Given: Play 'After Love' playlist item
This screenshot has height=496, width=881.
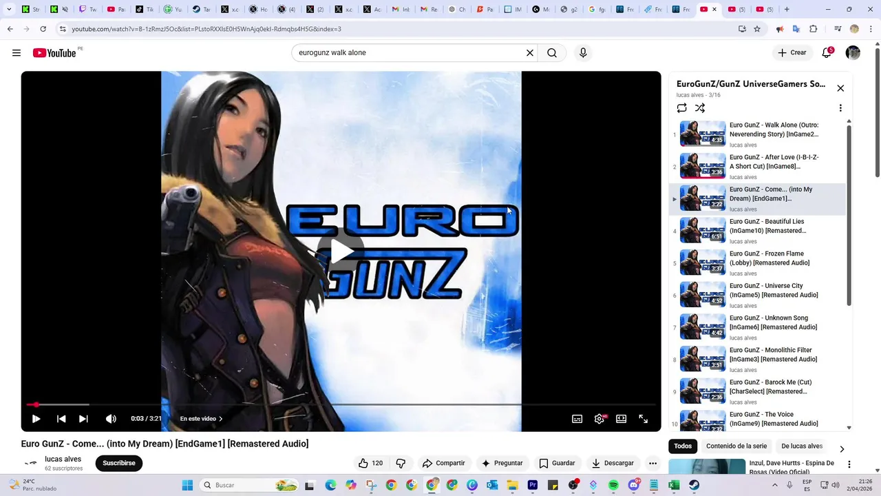Looking at the screenshot, I should (757, 167).
